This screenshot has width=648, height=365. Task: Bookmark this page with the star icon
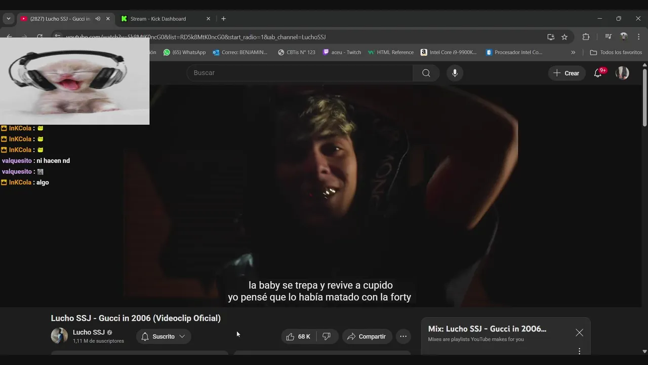pyautogui.click(x=564, y=37)
